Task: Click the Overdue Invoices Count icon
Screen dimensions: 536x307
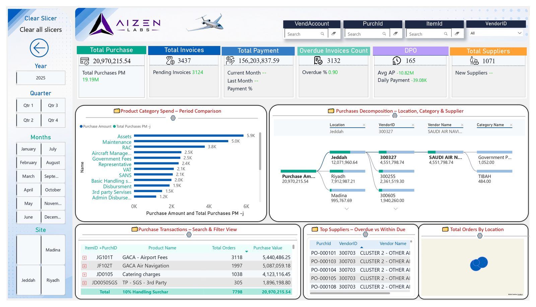Action: 318,61
